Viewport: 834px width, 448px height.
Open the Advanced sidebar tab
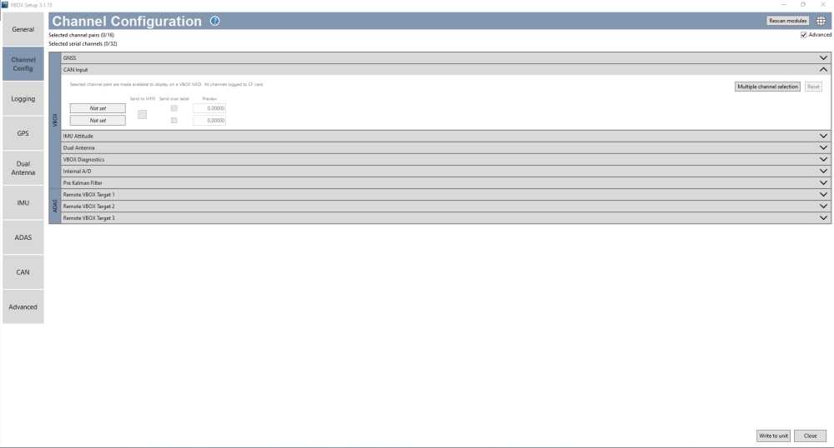[23, 306]
